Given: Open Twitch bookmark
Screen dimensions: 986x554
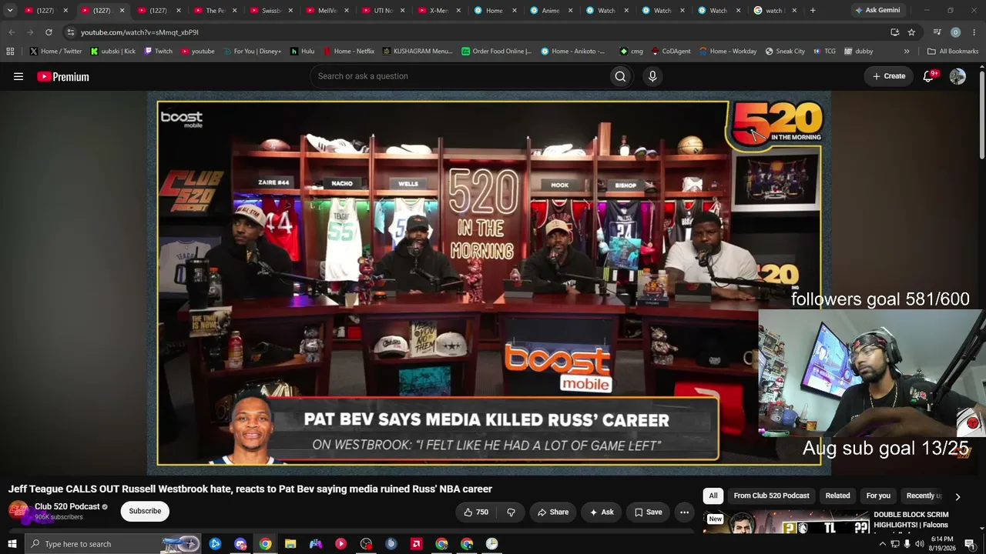Looking at the screenshot, I should click(x=158, y=52).
